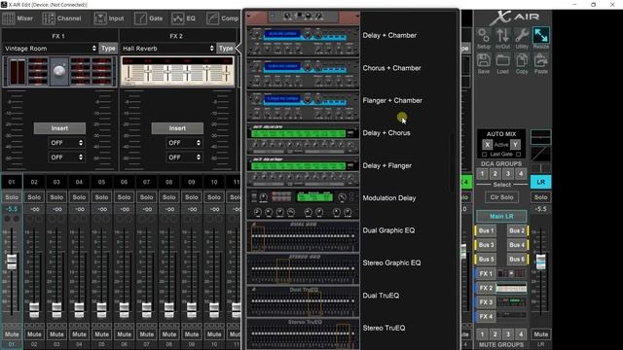Screen dimensions: 623x350
Task: Select the Dual TruEQ thumbnail
Action: click(303, 301)
